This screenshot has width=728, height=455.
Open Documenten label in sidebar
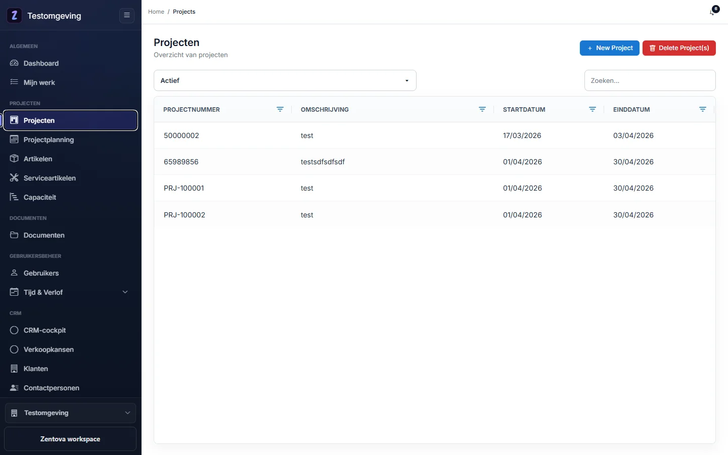[x=44, y=235]
